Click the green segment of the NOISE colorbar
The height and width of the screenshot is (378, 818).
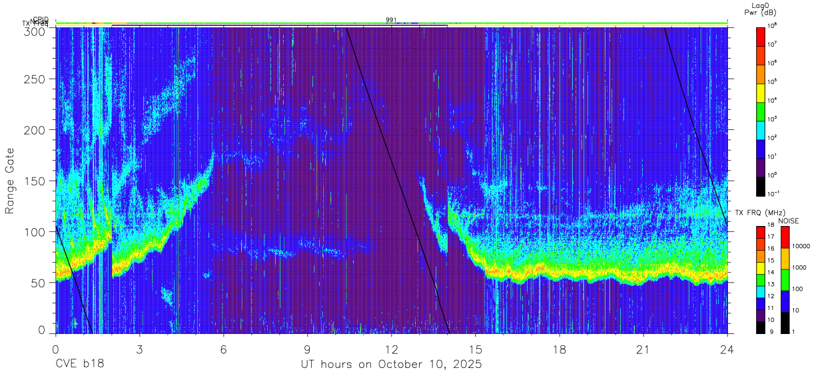tap(785, 279)
